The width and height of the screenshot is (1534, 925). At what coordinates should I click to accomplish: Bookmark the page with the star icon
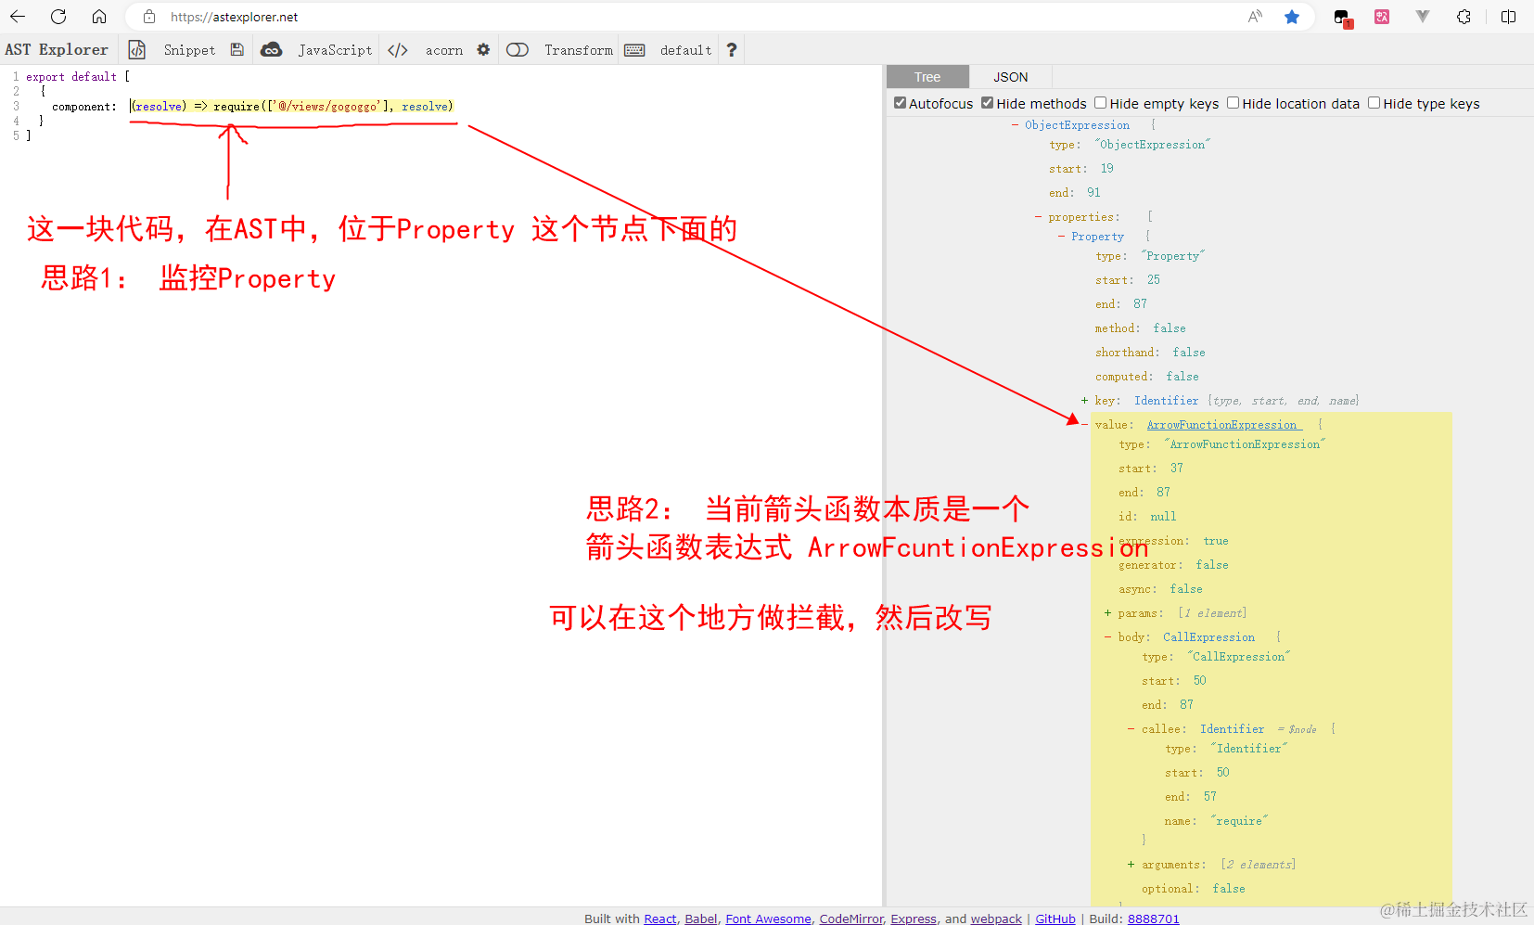coord(1293,17)
